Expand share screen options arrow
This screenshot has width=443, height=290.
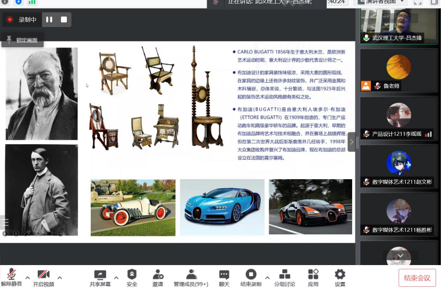click(116, 278)
